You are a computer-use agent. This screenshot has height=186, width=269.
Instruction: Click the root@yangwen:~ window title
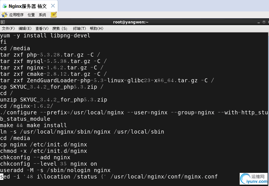point(131,22)
